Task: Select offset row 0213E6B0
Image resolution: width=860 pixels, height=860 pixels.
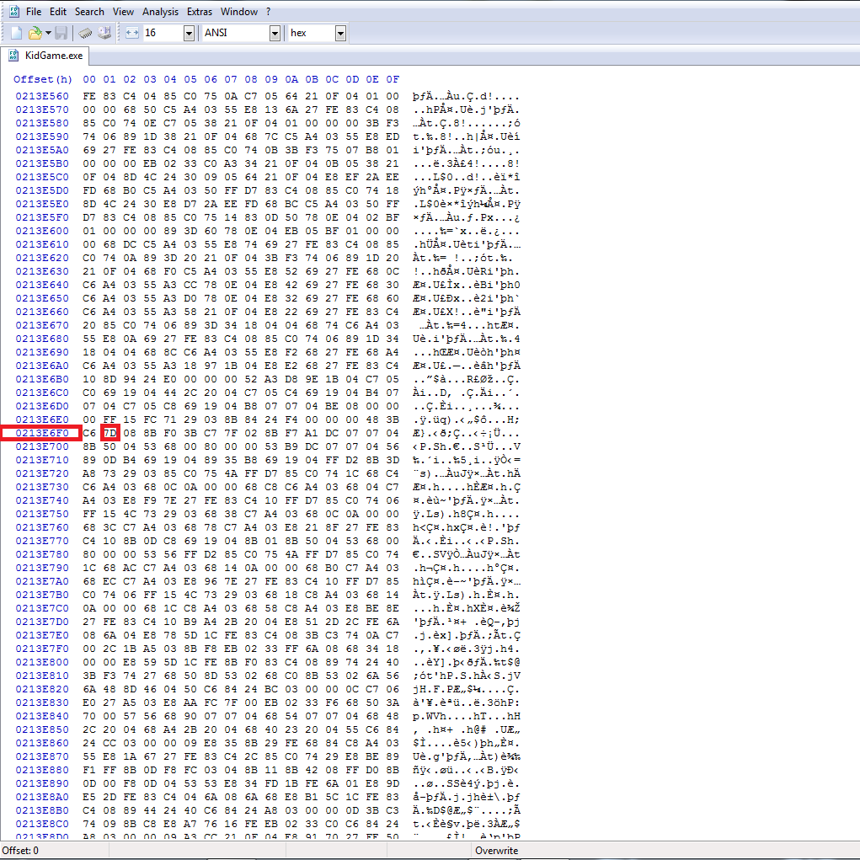Action: 42,380
